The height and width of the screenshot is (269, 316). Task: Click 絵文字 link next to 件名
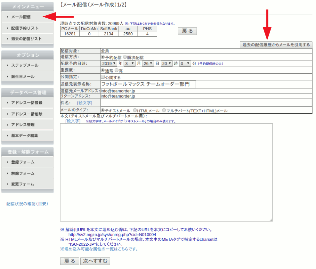click(x=85, y=103)
